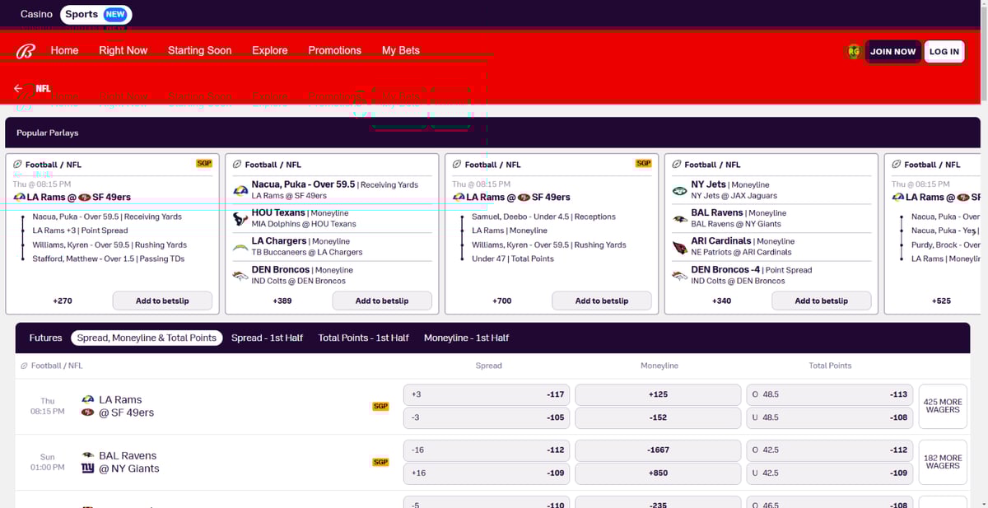Image resolution: width=988 pixels, height=508 pixels.
Task: Open LA Rams @ SF 49ers matchup
Action: tap(126, 406)
